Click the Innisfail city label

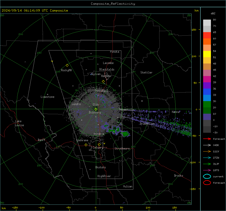tap(101, 91)
